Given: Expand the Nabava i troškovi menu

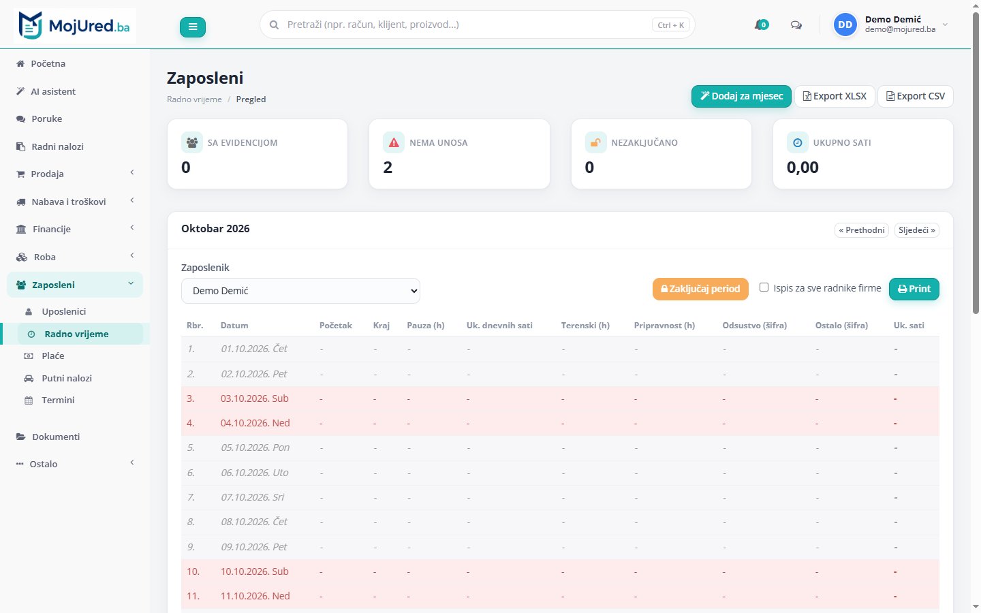Looking at the screenshot, I should tap(75, 202).
